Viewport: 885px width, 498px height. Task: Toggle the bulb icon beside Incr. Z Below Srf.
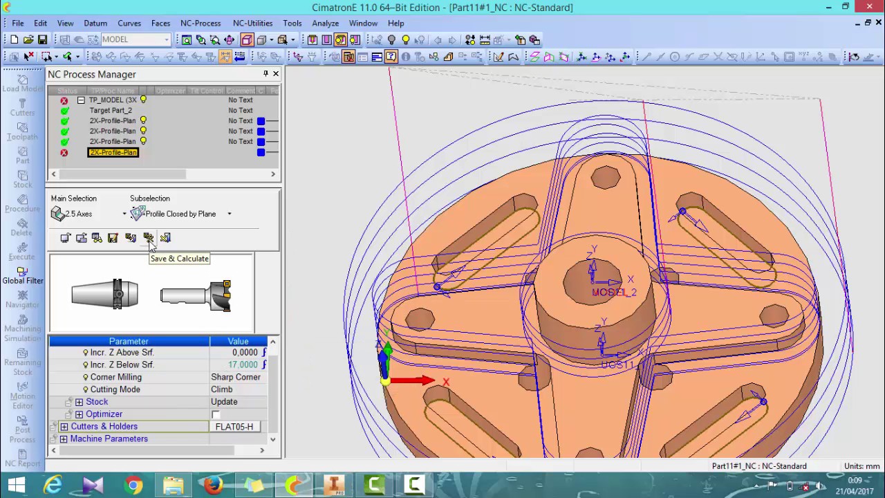(86, 365)
